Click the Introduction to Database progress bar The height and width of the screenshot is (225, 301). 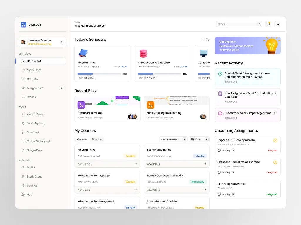159,74
